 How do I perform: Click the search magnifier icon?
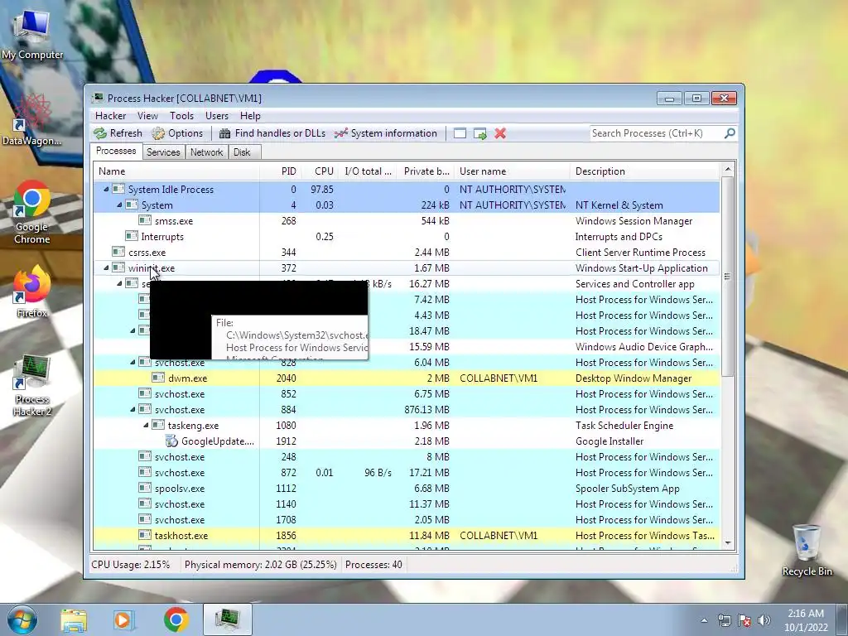coord(730,133)
